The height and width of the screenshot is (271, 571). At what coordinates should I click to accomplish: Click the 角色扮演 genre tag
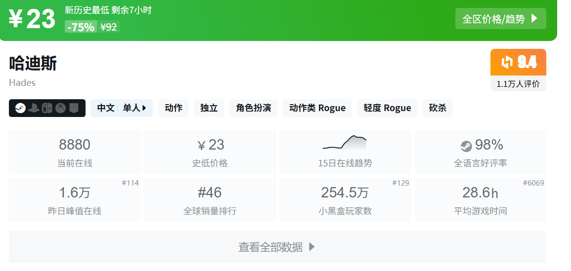click(254, 108)
